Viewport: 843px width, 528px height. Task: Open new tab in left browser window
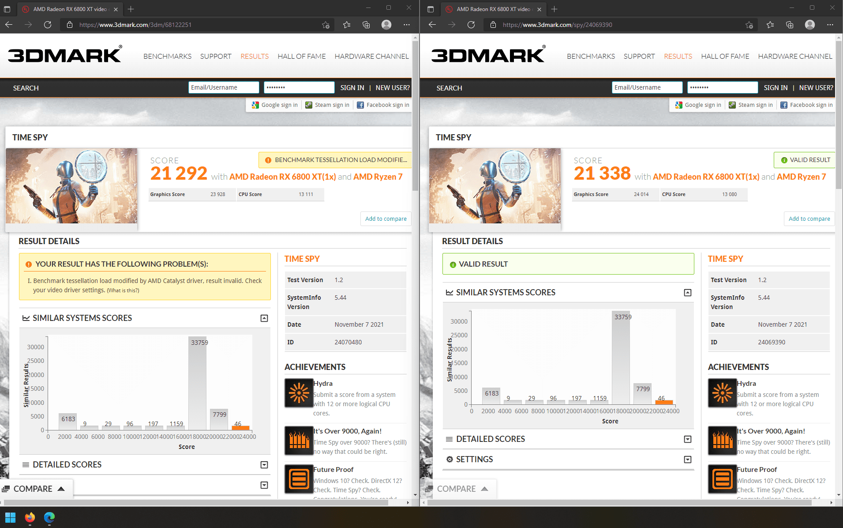click(131, 9)
